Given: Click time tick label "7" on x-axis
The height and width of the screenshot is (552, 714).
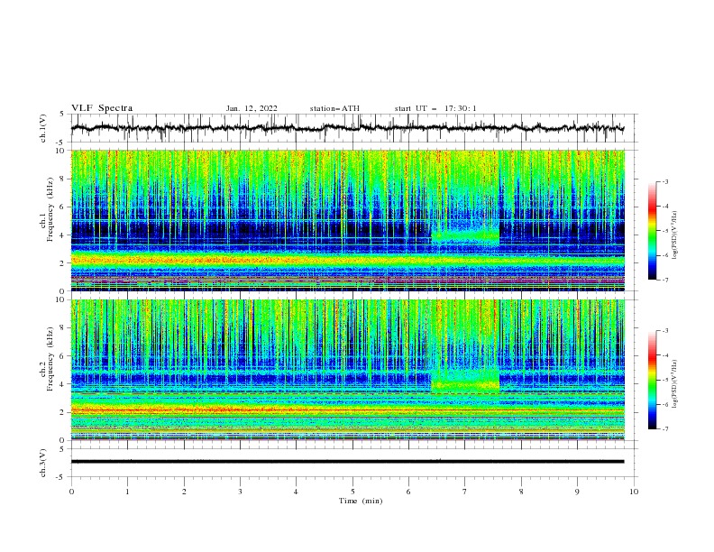Looking at the screenshot, I should click(x=465, y=492).
